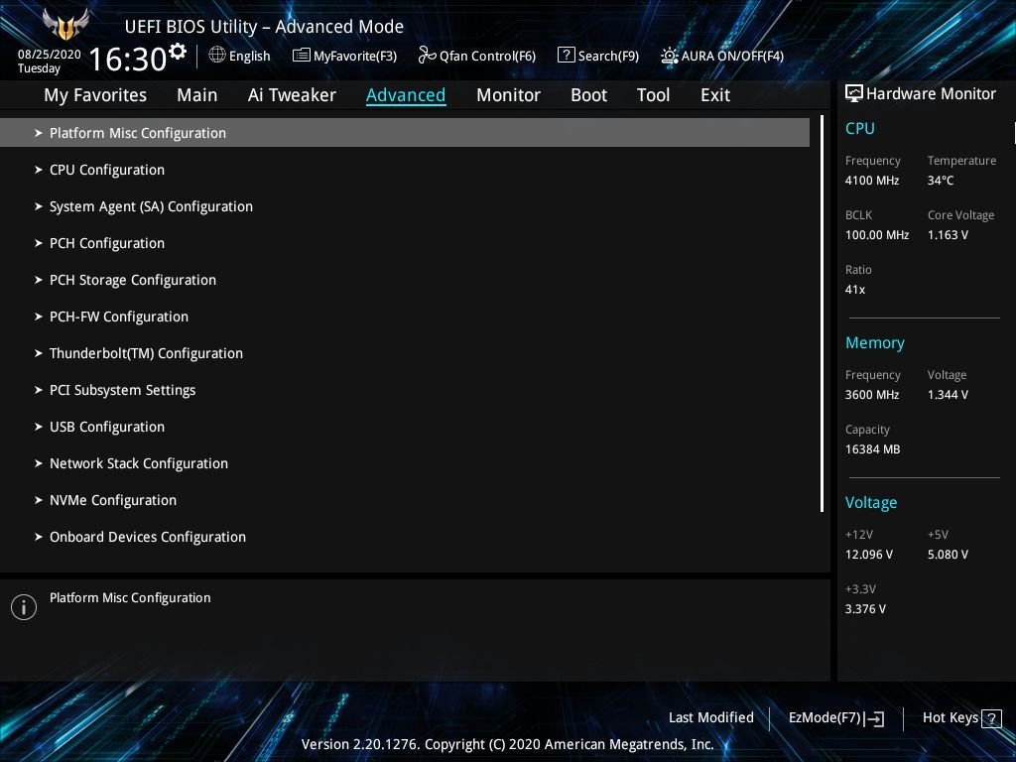Click the settings gear next to the clock
This screenshot has width=1016, height=762.
tap(178, 51)
